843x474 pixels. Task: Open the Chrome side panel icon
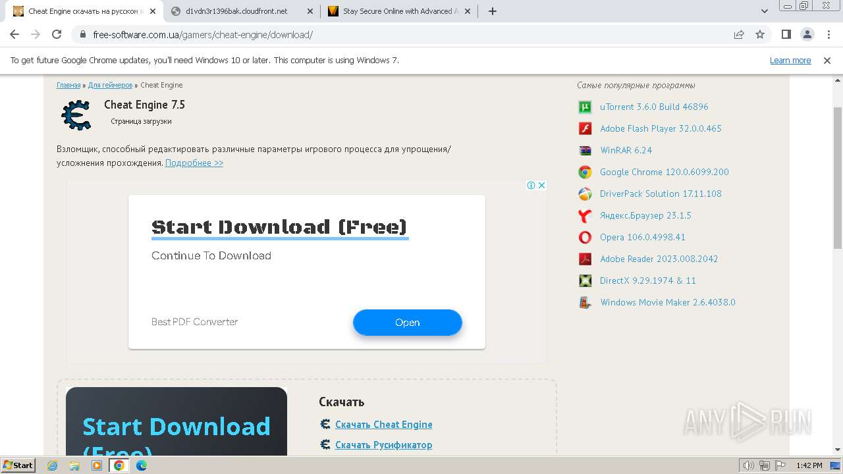click(x=786, y=34)
